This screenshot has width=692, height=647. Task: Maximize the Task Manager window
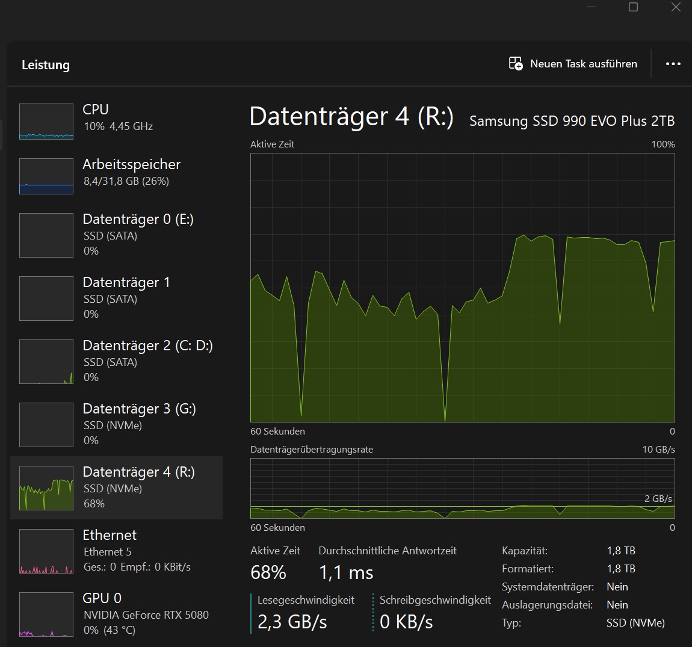(x=633, y=7)
